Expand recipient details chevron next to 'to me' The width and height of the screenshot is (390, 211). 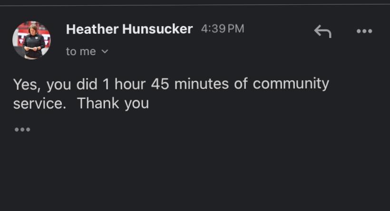[105, 52]
